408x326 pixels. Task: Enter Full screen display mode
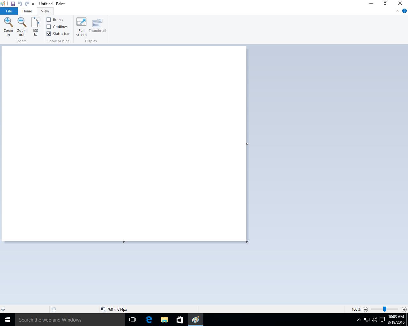[x=81, y=27]
